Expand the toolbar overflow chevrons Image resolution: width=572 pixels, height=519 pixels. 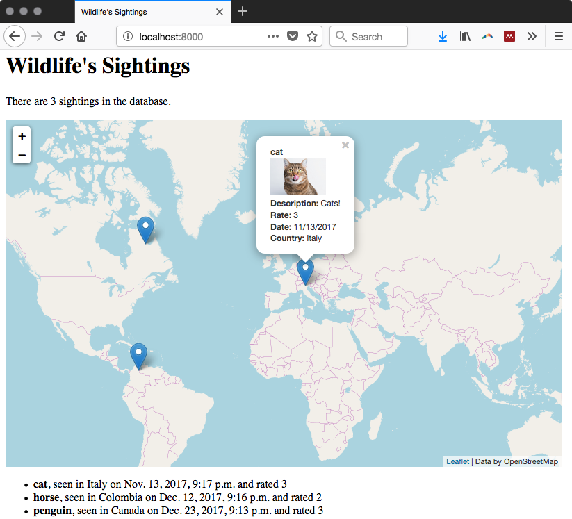click(x=532, y=36)
